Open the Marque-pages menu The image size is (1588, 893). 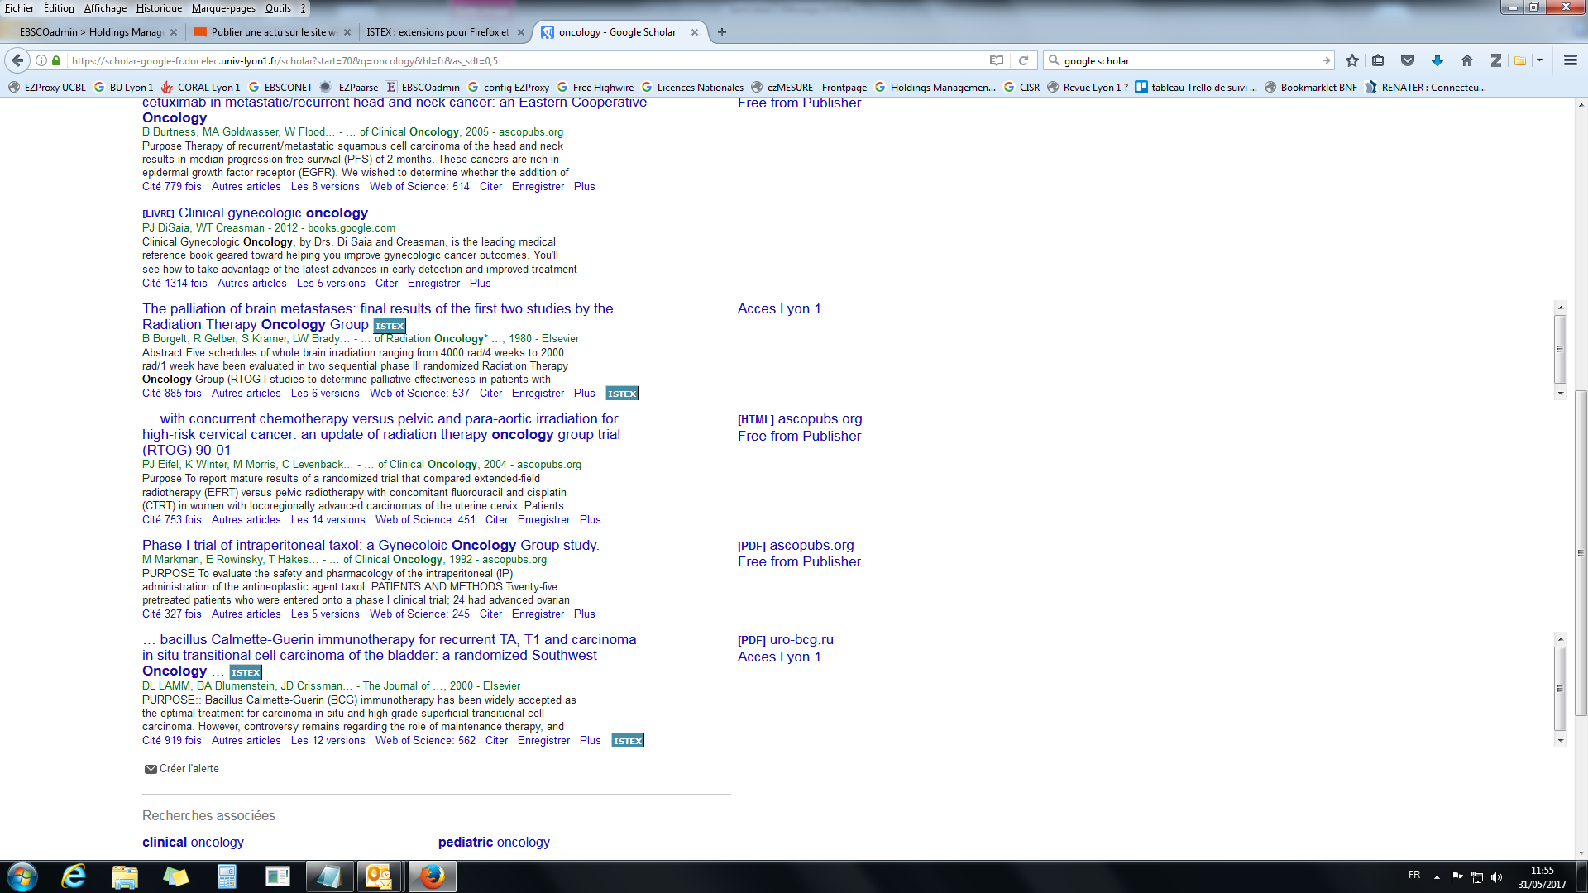[x=223, y=8]
